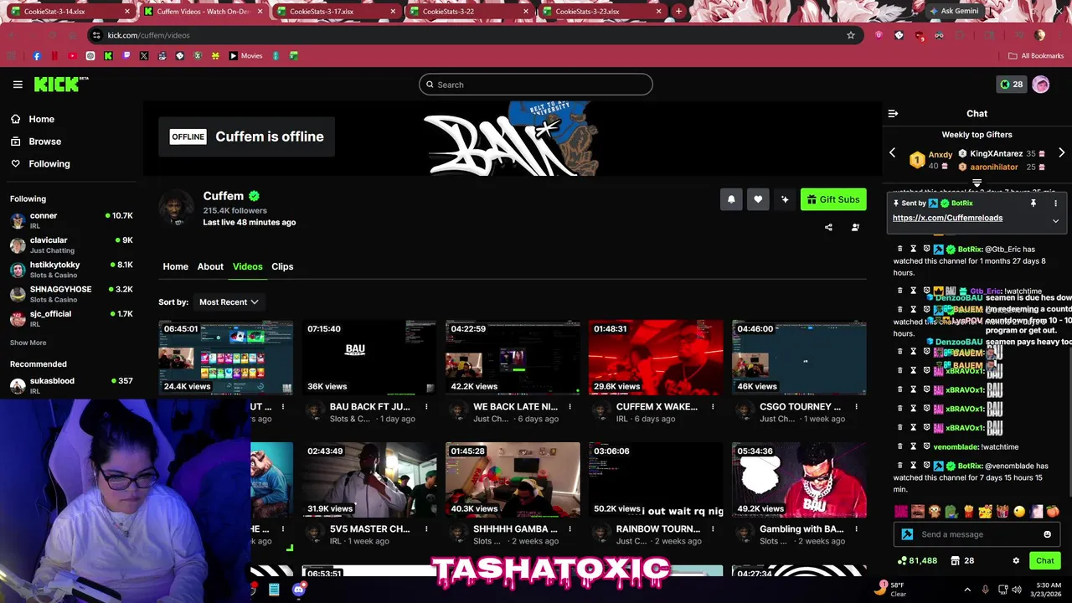Switch to CookieStats-3-22 browser tab
Image resolution: width=1072 pixels, height=603 pixels.
[468, 12]
